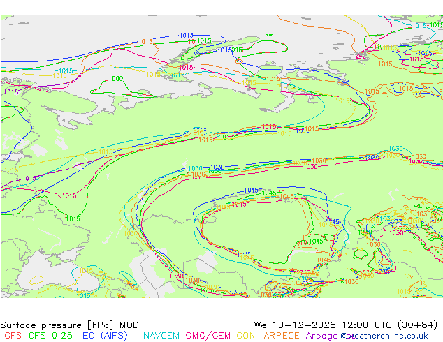Click the blue EC (AIFS) legend label
The image size is (443, 342).
pos(105,336)
